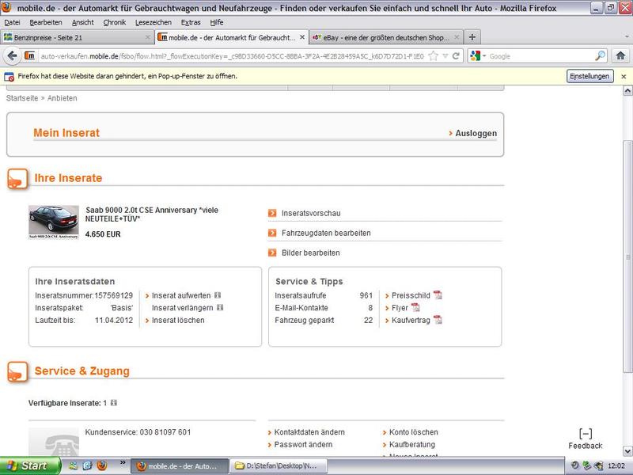
Task: Click the page scrollbar up arrow
Action: pos(627,91)
